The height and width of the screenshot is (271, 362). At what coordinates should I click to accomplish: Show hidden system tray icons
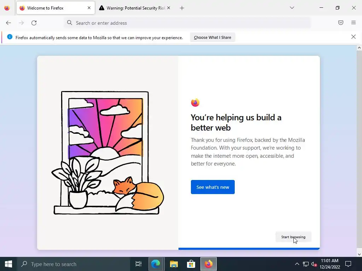point(297,264)
